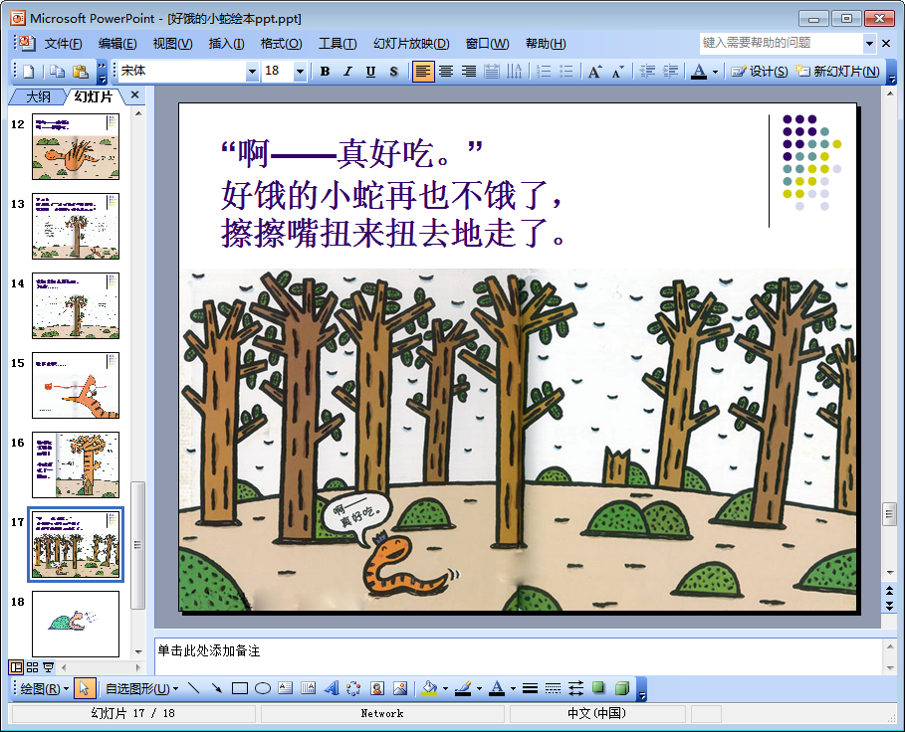Viewport: 905px width, 732px height.
Task: Toggle Numbering list
Action: coord(544,72)
